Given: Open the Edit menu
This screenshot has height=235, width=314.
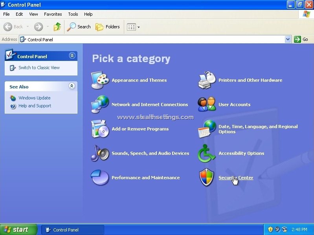Looking at the screenshot, I should pos(19,14).
